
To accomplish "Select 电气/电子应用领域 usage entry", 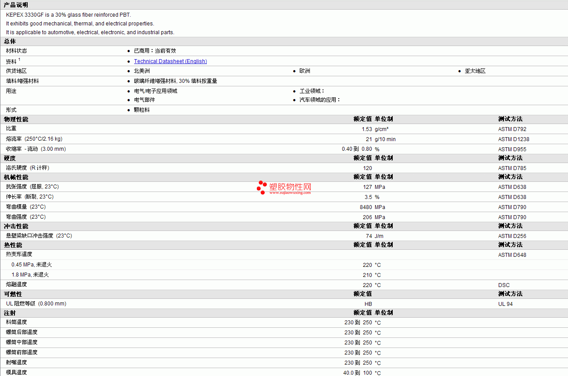I will (156, 91).
